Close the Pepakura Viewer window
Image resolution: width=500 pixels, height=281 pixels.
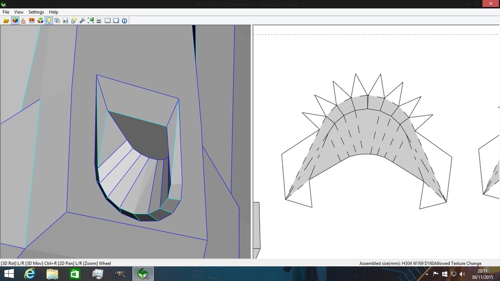[491, 3]
